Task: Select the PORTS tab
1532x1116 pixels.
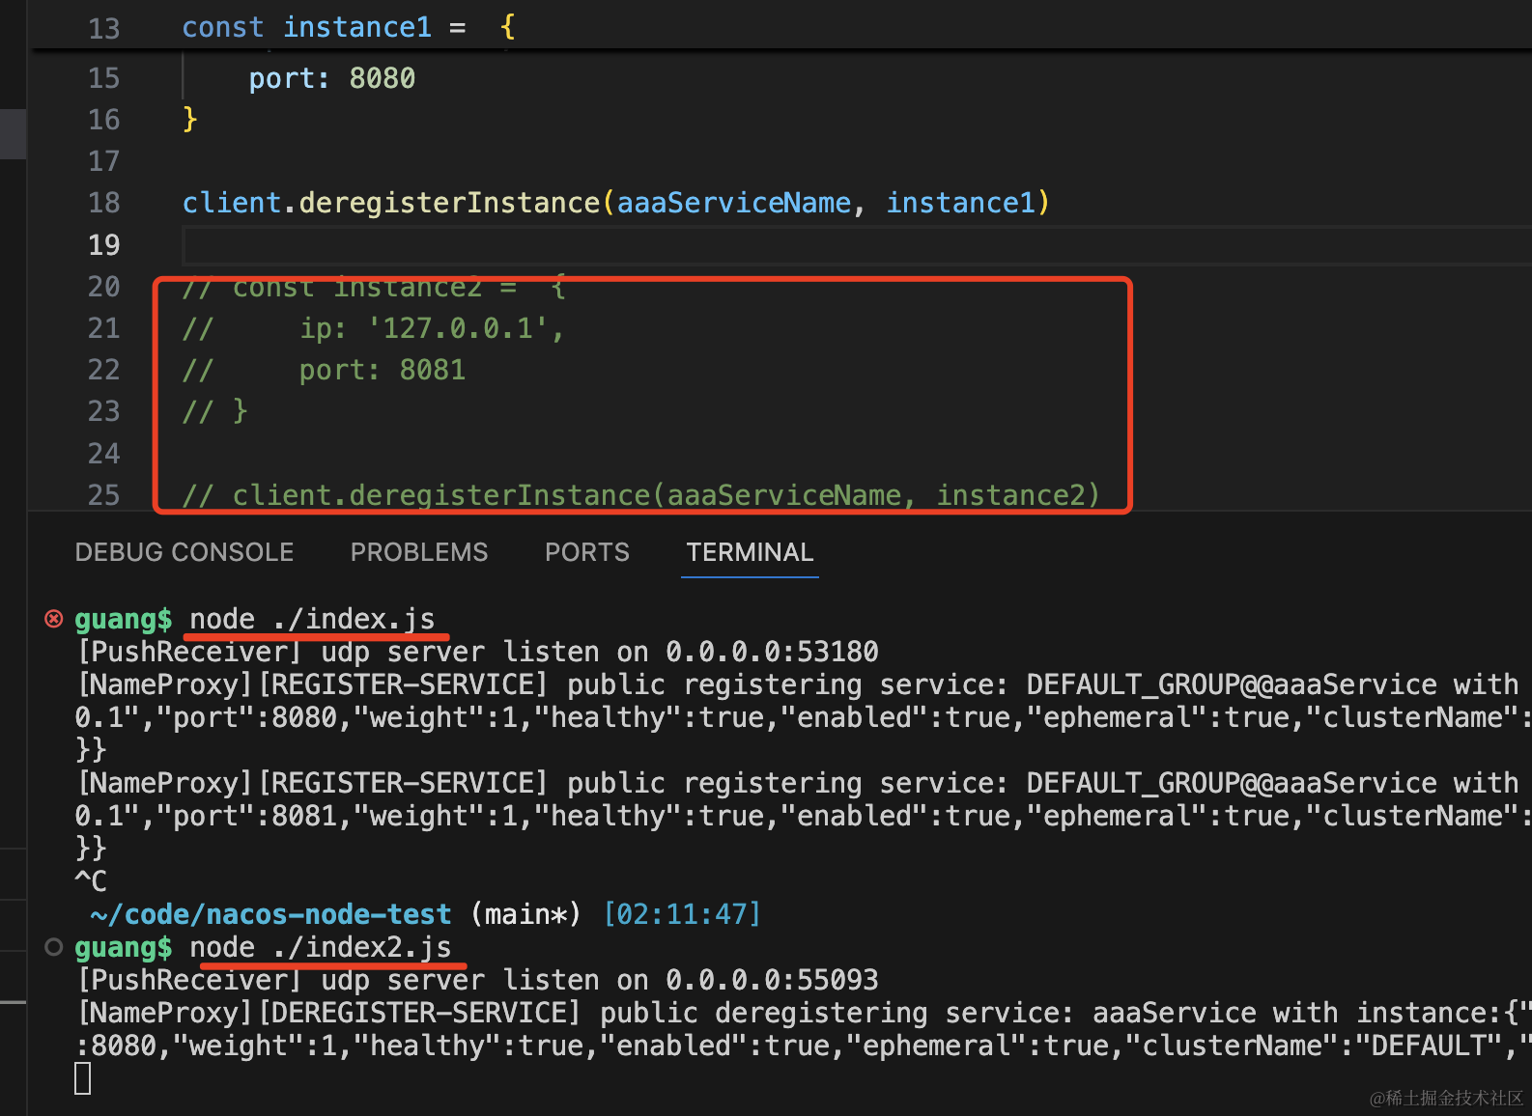Action: 586,552
